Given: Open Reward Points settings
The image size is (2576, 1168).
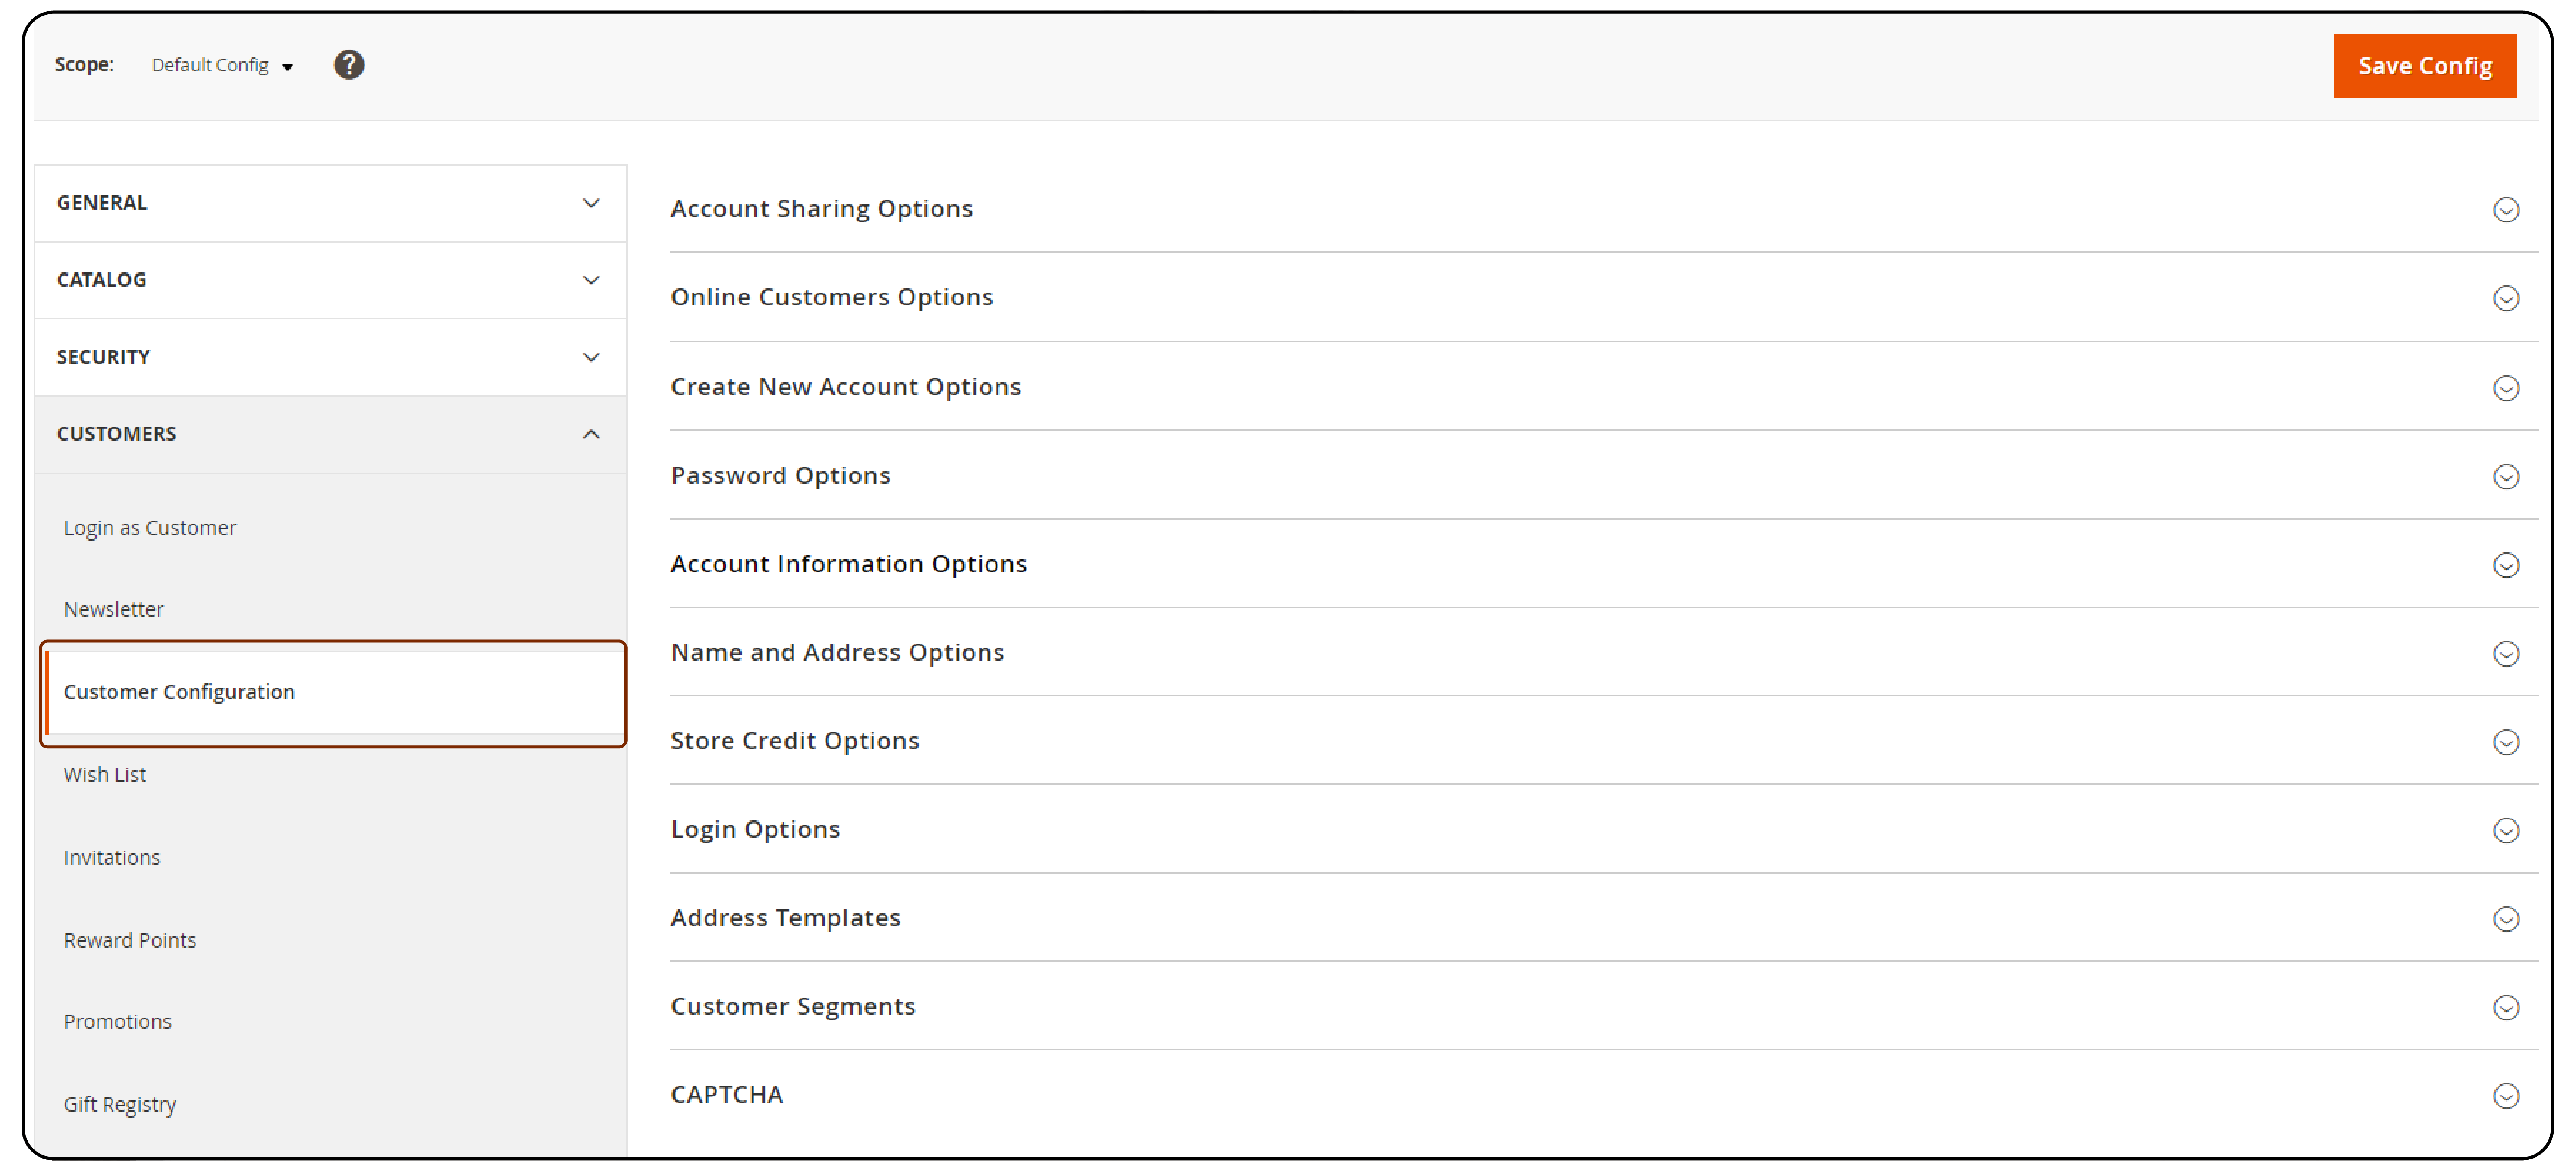Looking at the screenshot, I should point(129,939).
